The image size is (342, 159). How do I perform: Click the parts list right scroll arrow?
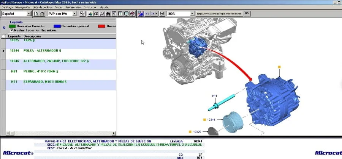coord(114,133)
